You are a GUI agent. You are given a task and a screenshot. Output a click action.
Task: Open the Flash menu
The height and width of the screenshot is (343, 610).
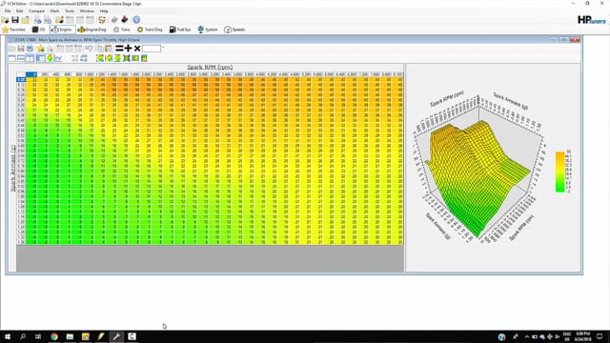click(x=55, y=10)
